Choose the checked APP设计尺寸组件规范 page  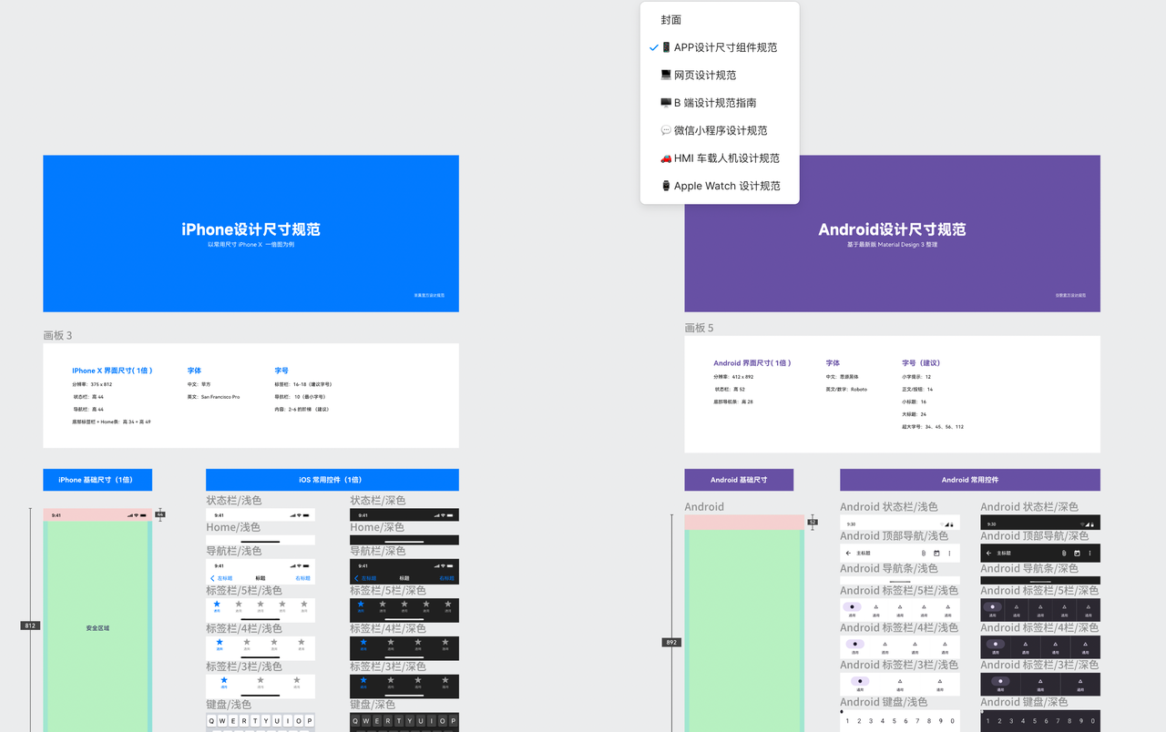tap(720, 47)
